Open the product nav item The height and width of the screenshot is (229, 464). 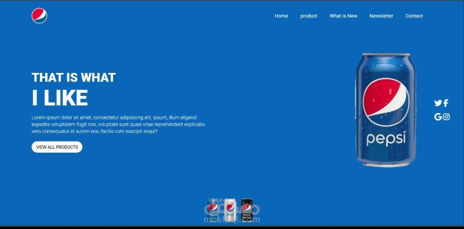pyautogui.click(x=308, y=16)
